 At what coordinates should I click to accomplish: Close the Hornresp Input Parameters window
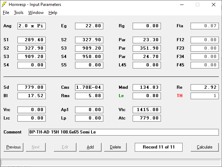pos(214,5)
